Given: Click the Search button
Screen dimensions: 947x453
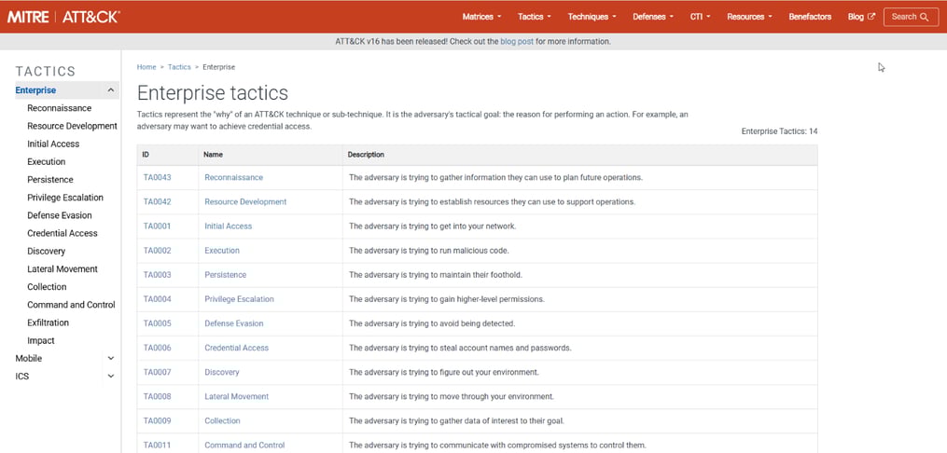Looking at the screenshot, I should click(x=911, y=17).
